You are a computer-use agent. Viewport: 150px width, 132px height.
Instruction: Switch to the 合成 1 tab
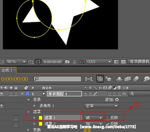[7, 70]
